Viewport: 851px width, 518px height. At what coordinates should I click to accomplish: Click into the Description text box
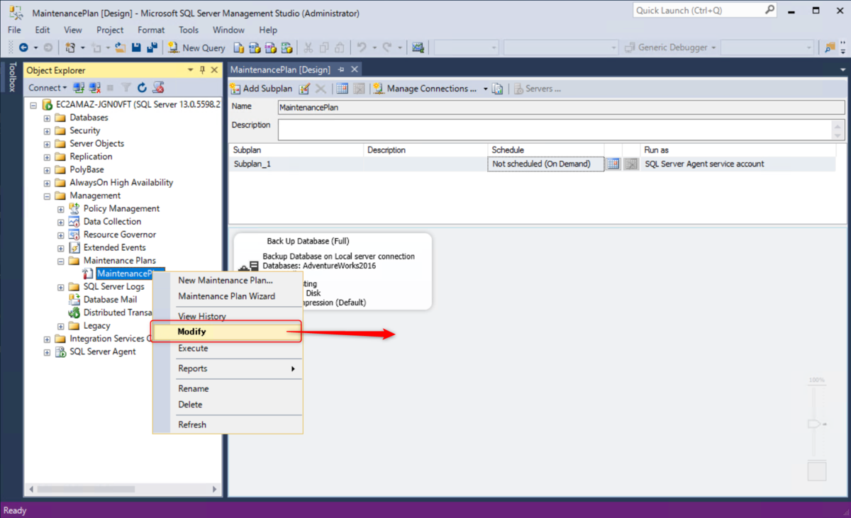tap(555, 130)
